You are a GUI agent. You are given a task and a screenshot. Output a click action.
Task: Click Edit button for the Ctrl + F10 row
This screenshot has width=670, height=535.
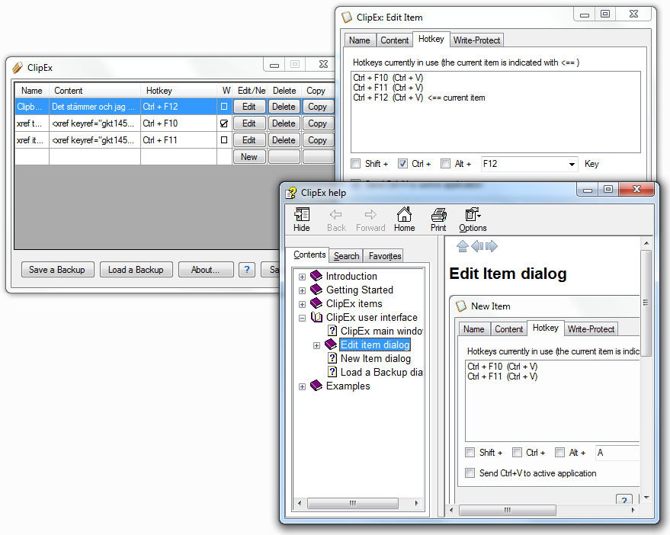(x=249, y=123)
